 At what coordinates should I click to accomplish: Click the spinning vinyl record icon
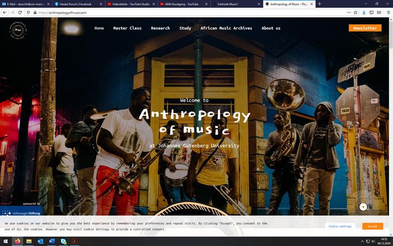coord(363,207)
